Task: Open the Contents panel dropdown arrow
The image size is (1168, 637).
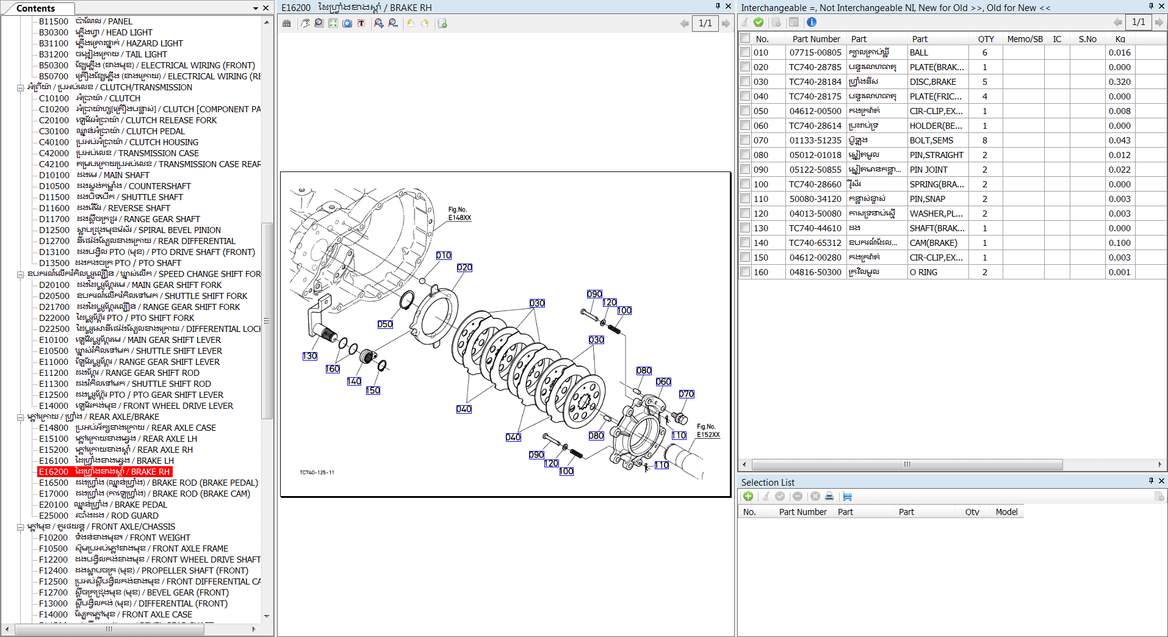Action: pos(254,8)
